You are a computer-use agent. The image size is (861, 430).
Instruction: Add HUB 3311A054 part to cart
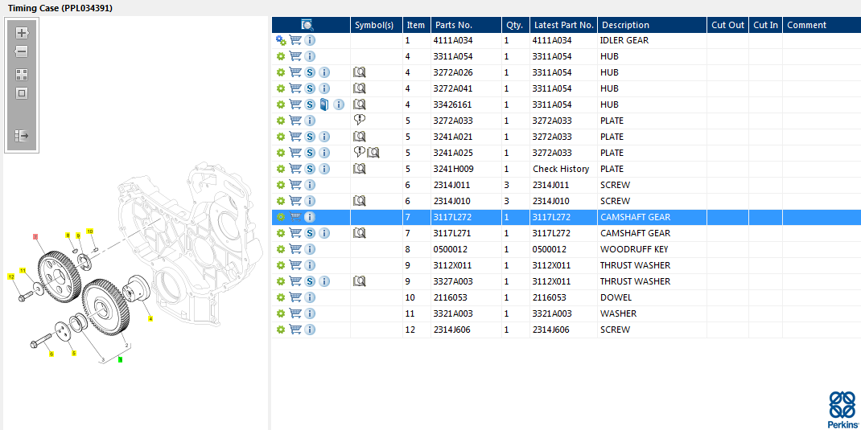tap(295, 56)
